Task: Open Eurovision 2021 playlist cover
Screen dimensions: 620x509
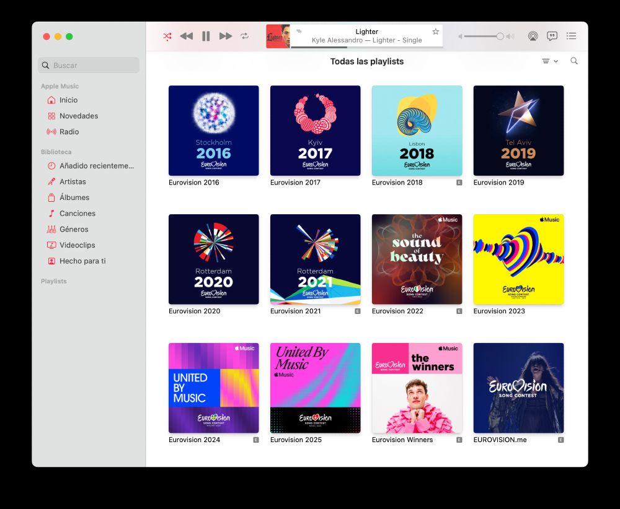Action: click(x=315, y=259)
